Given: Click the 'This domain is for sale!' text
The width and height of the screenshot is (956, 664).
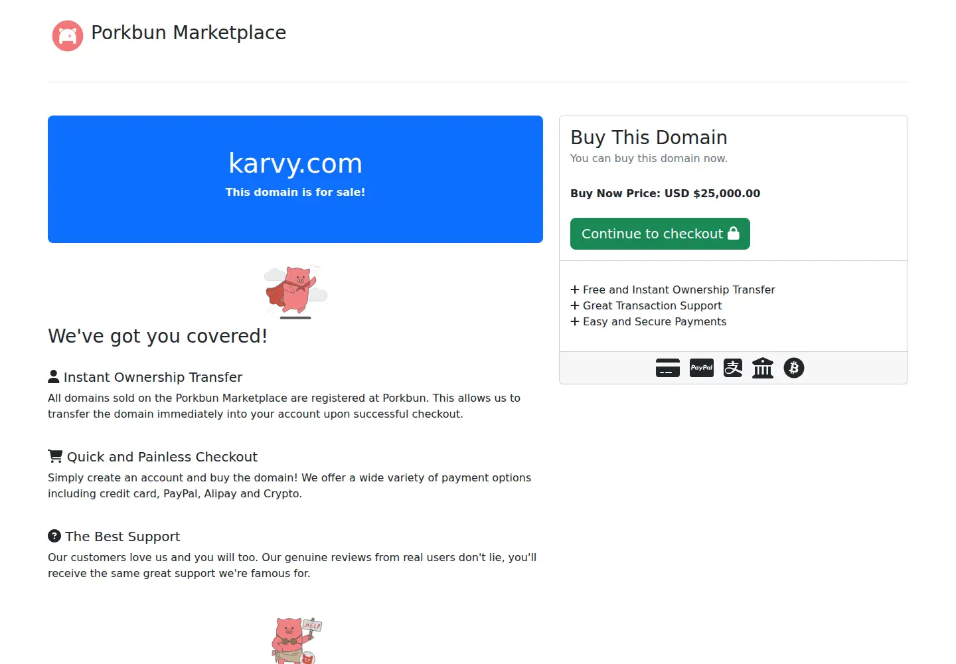Looking at the screenshot, I should point(295,192).
